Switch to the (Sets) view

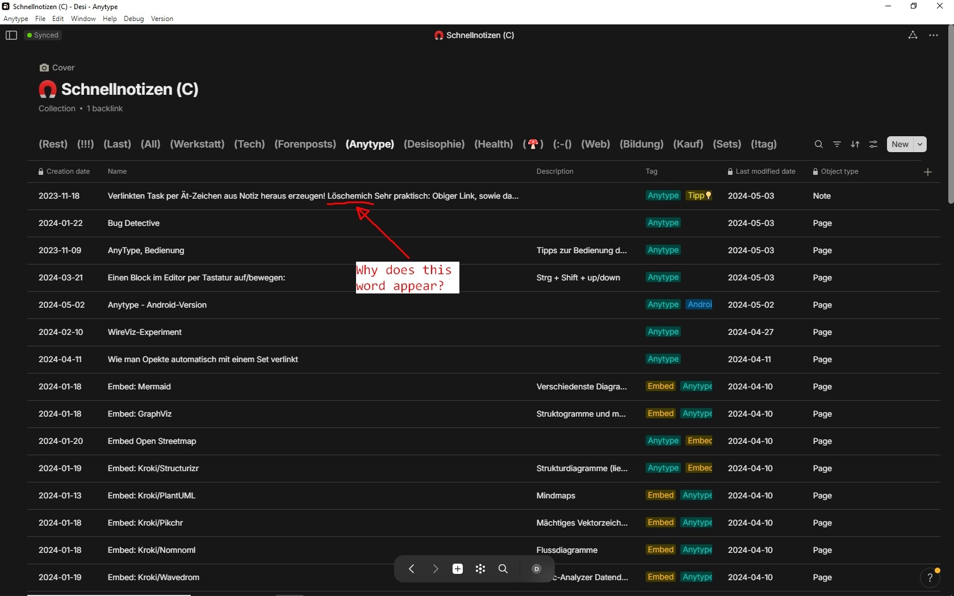click(727, 144)
